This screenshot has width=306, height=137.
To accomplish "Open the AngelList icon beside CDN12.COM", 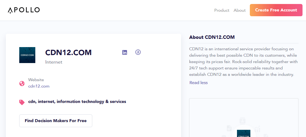I will (x=138, y=52).
